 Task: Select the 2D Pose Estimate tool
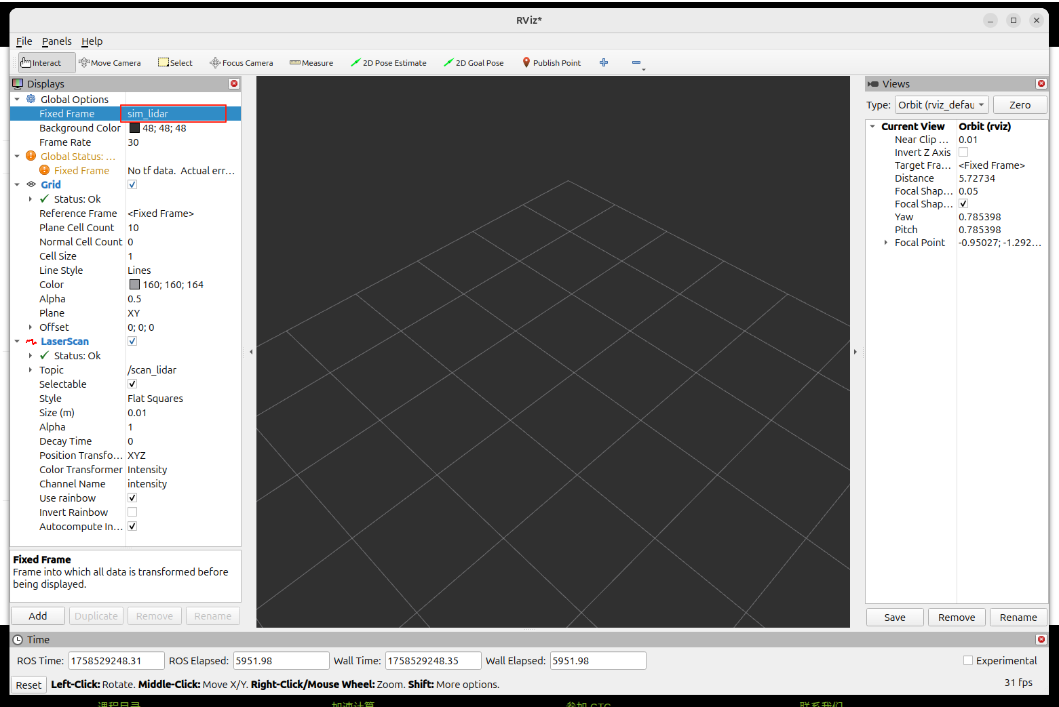coord(389,63)
